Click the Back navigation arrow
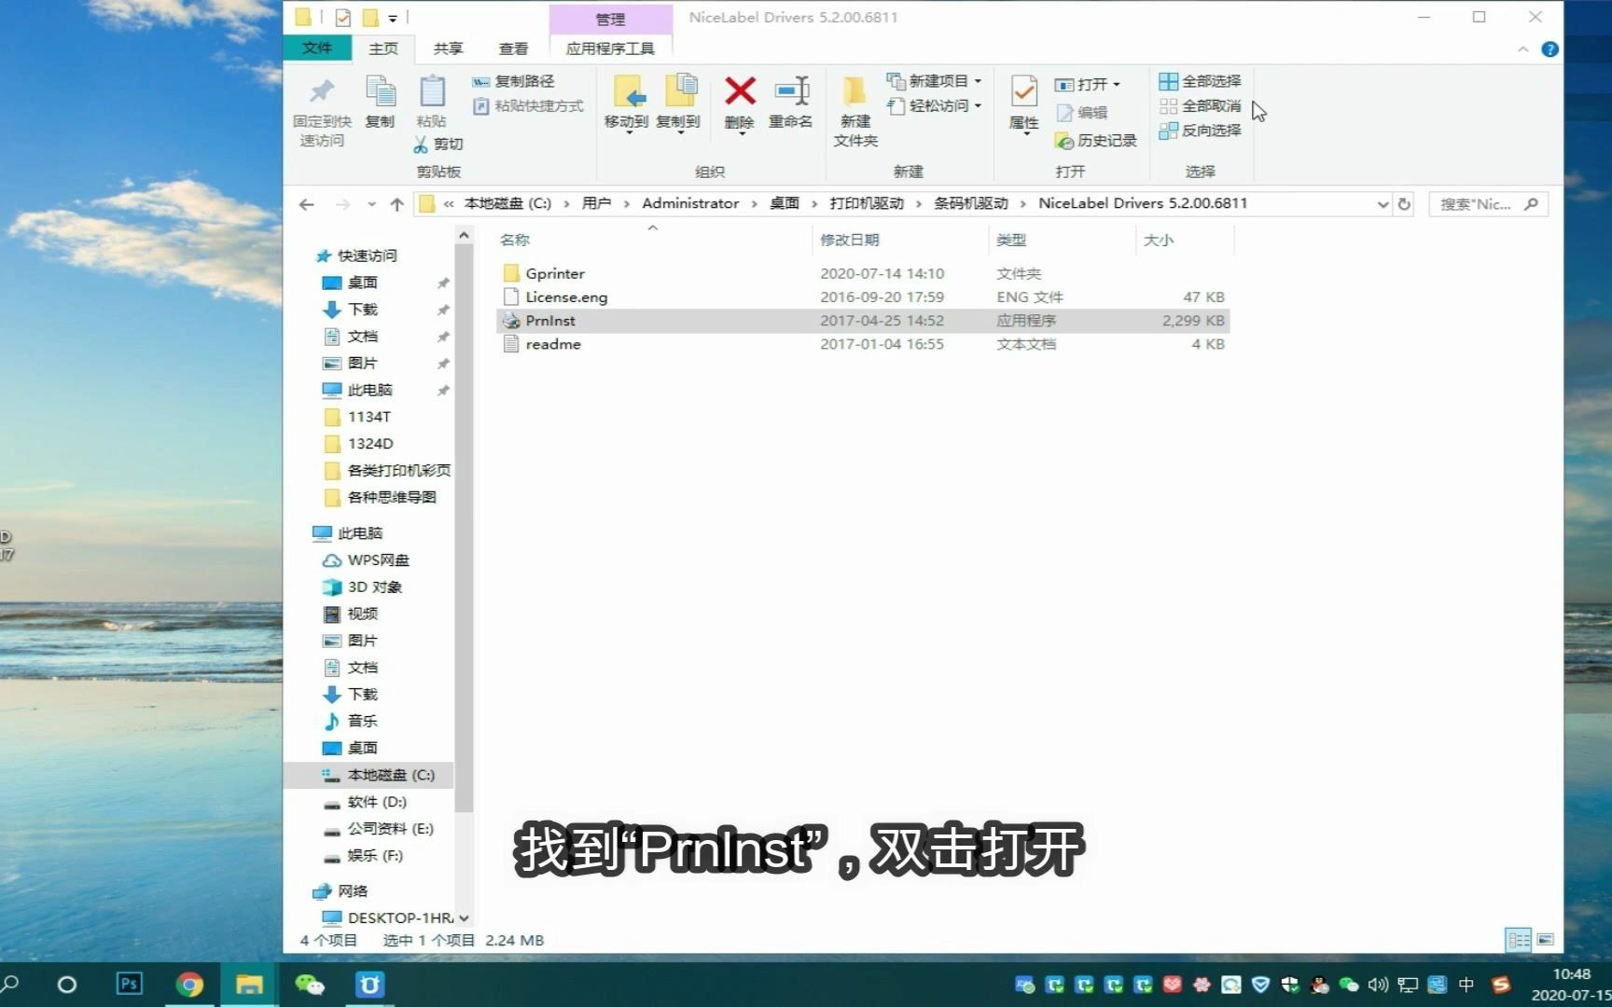The height and width of the screenshot is (1007, 1612). [307, 204]
